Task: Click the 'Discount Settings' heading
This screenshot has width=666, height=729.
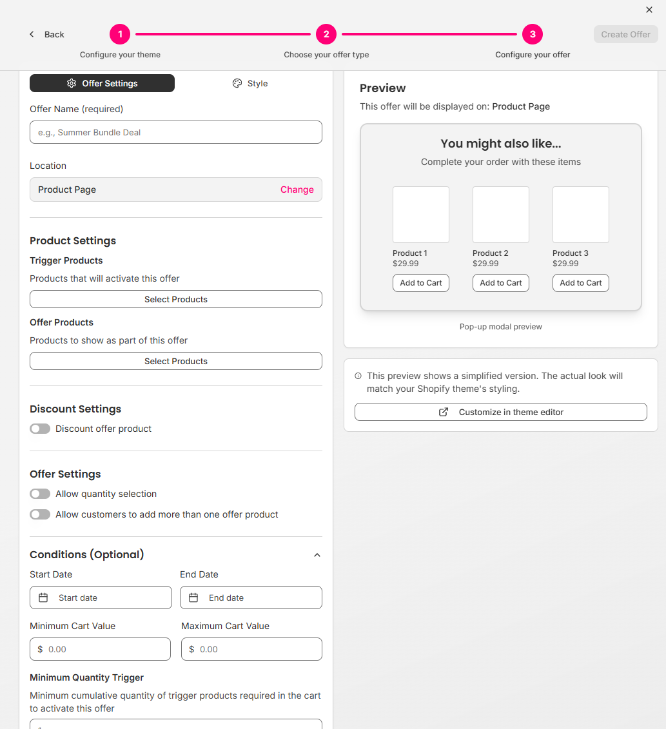Action: pyautogui.click(x=75, y=409)
